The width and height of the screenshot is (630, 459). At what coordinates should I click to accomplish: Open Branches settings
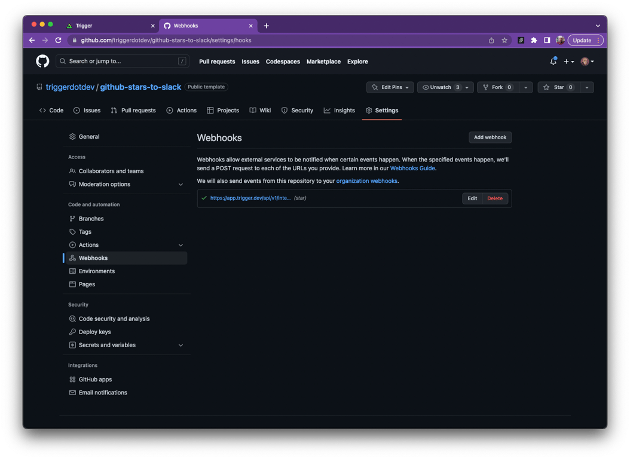pos(126,219)
